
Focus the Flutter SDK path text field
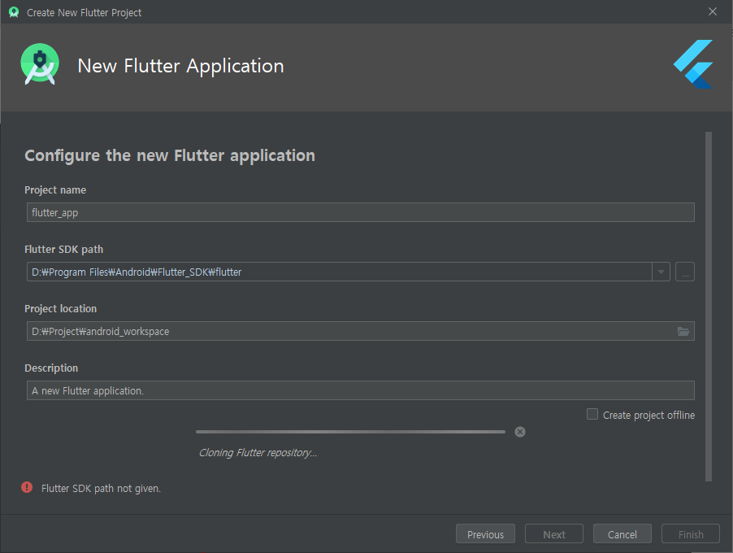coord(340,272)
